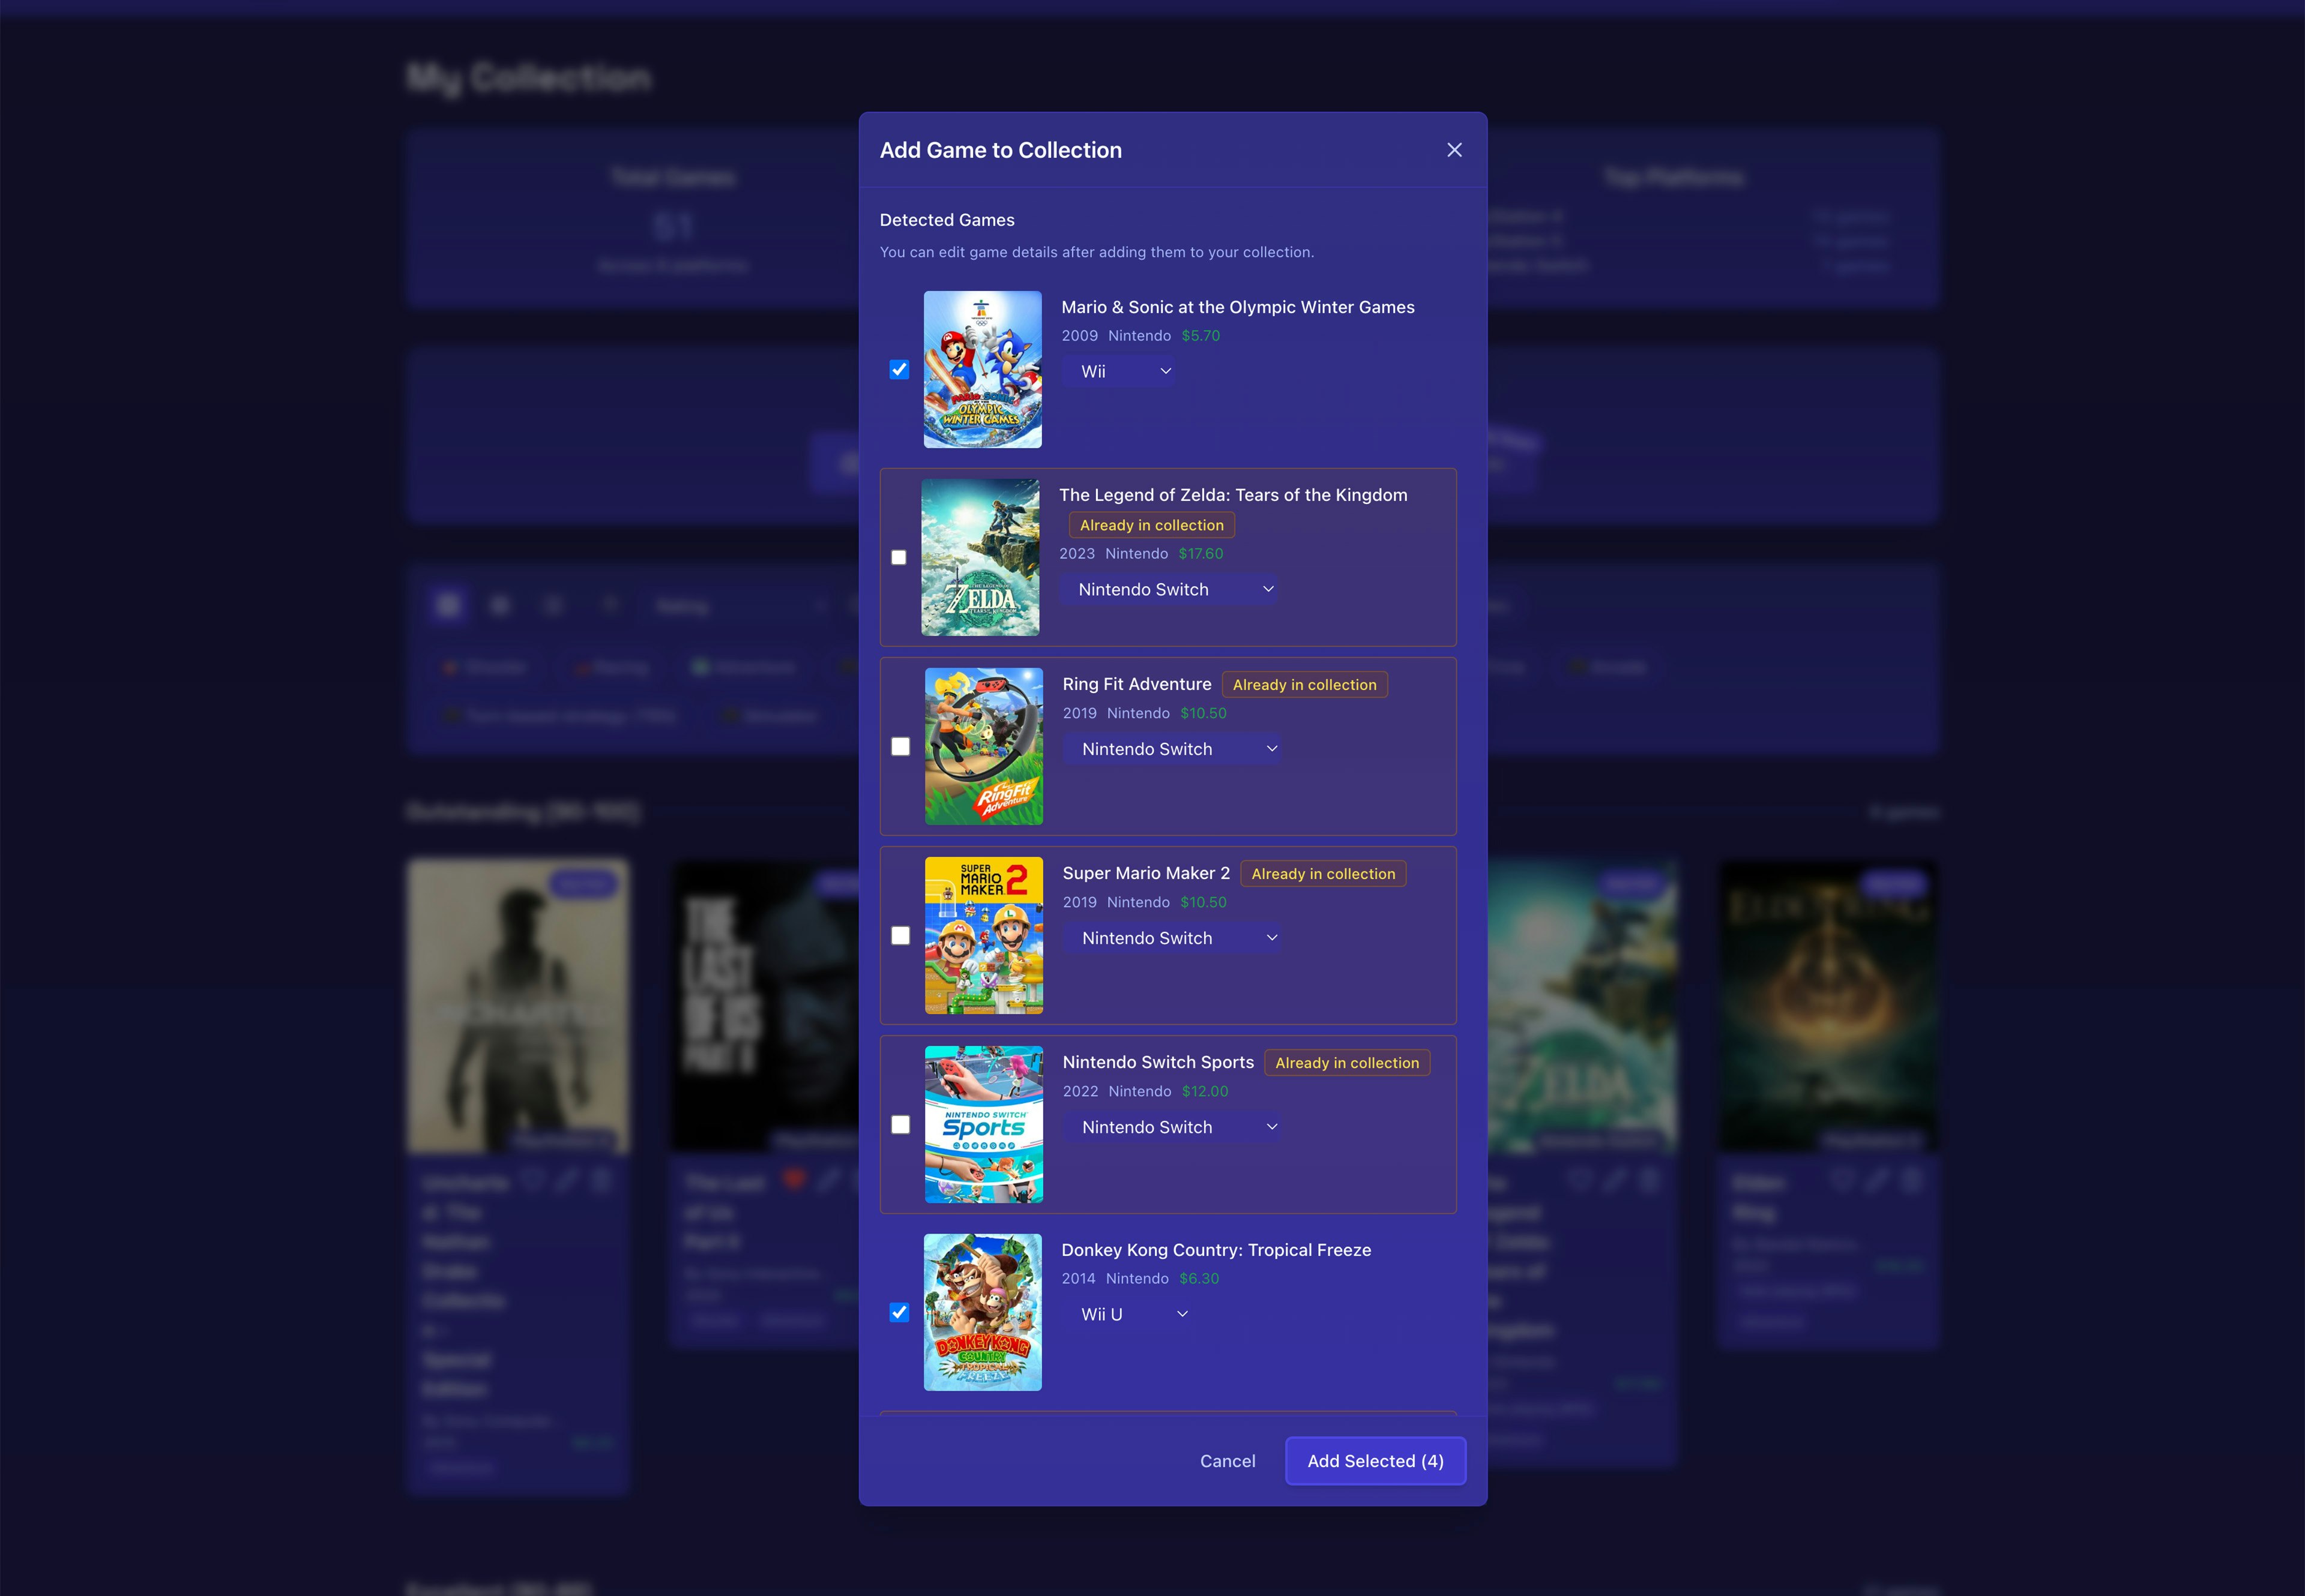Screen dimensions: 2305x1596
Task: Click the Zelda Tears of the Kingdom cover
Action: (x=980, y=558)
